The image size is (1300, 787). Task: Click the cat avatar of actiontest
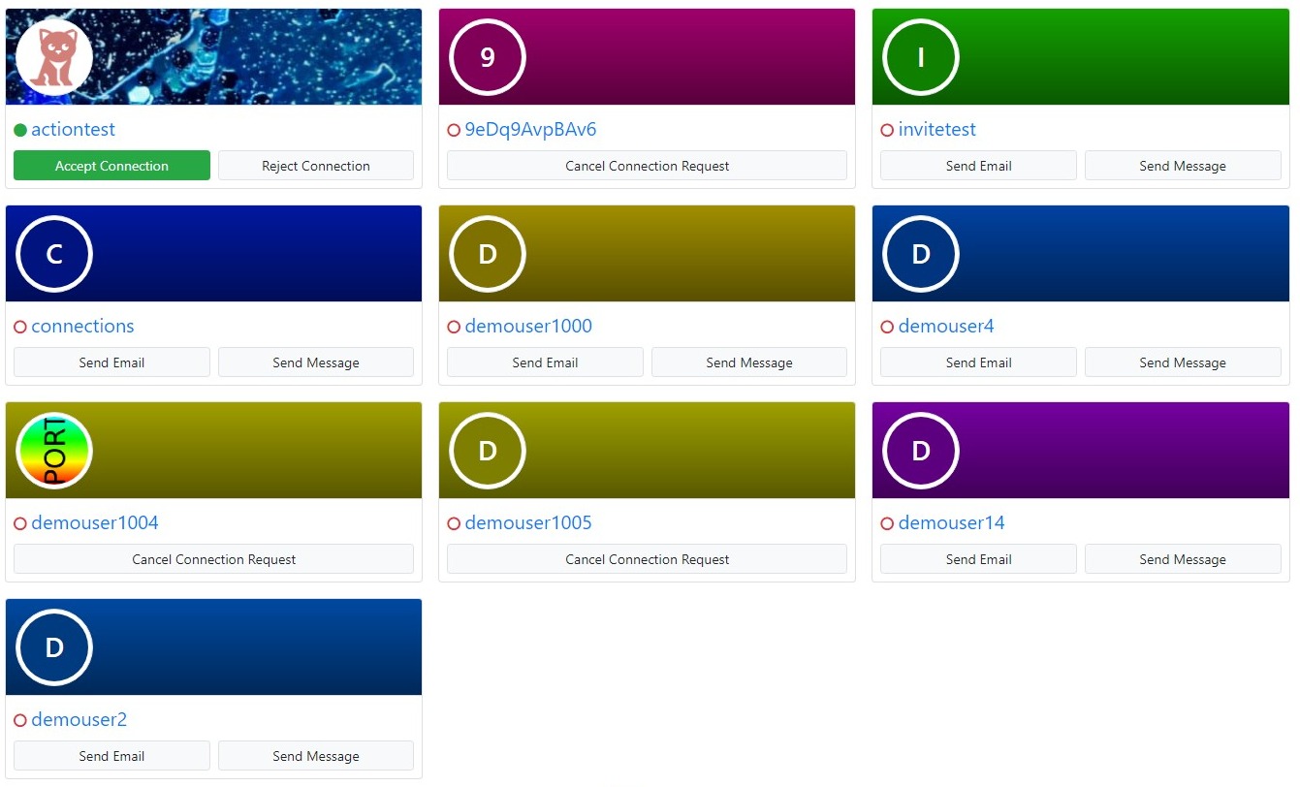54,57
